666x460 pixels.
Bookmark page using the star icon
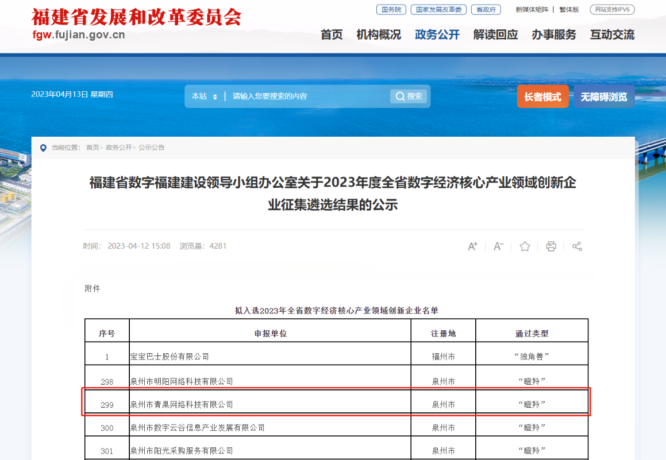(525, 246)
